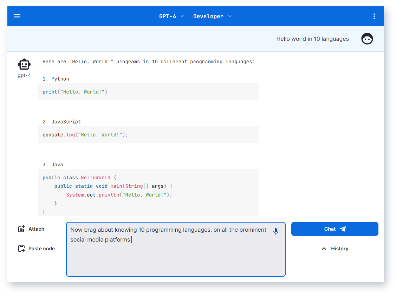396x295 pixels.
Task: Click the History label
Action: pyautogui.click(x=339, y=249)
